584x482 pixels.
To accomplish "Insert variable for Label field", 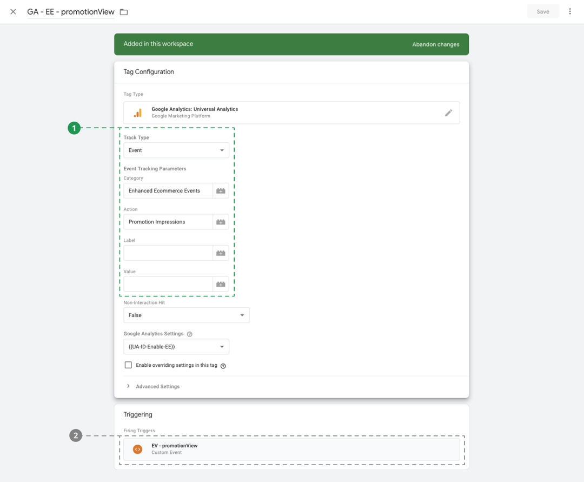I will [221, 253].
